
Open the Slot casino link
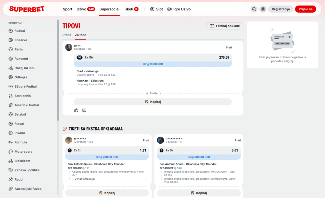point(156,9)
